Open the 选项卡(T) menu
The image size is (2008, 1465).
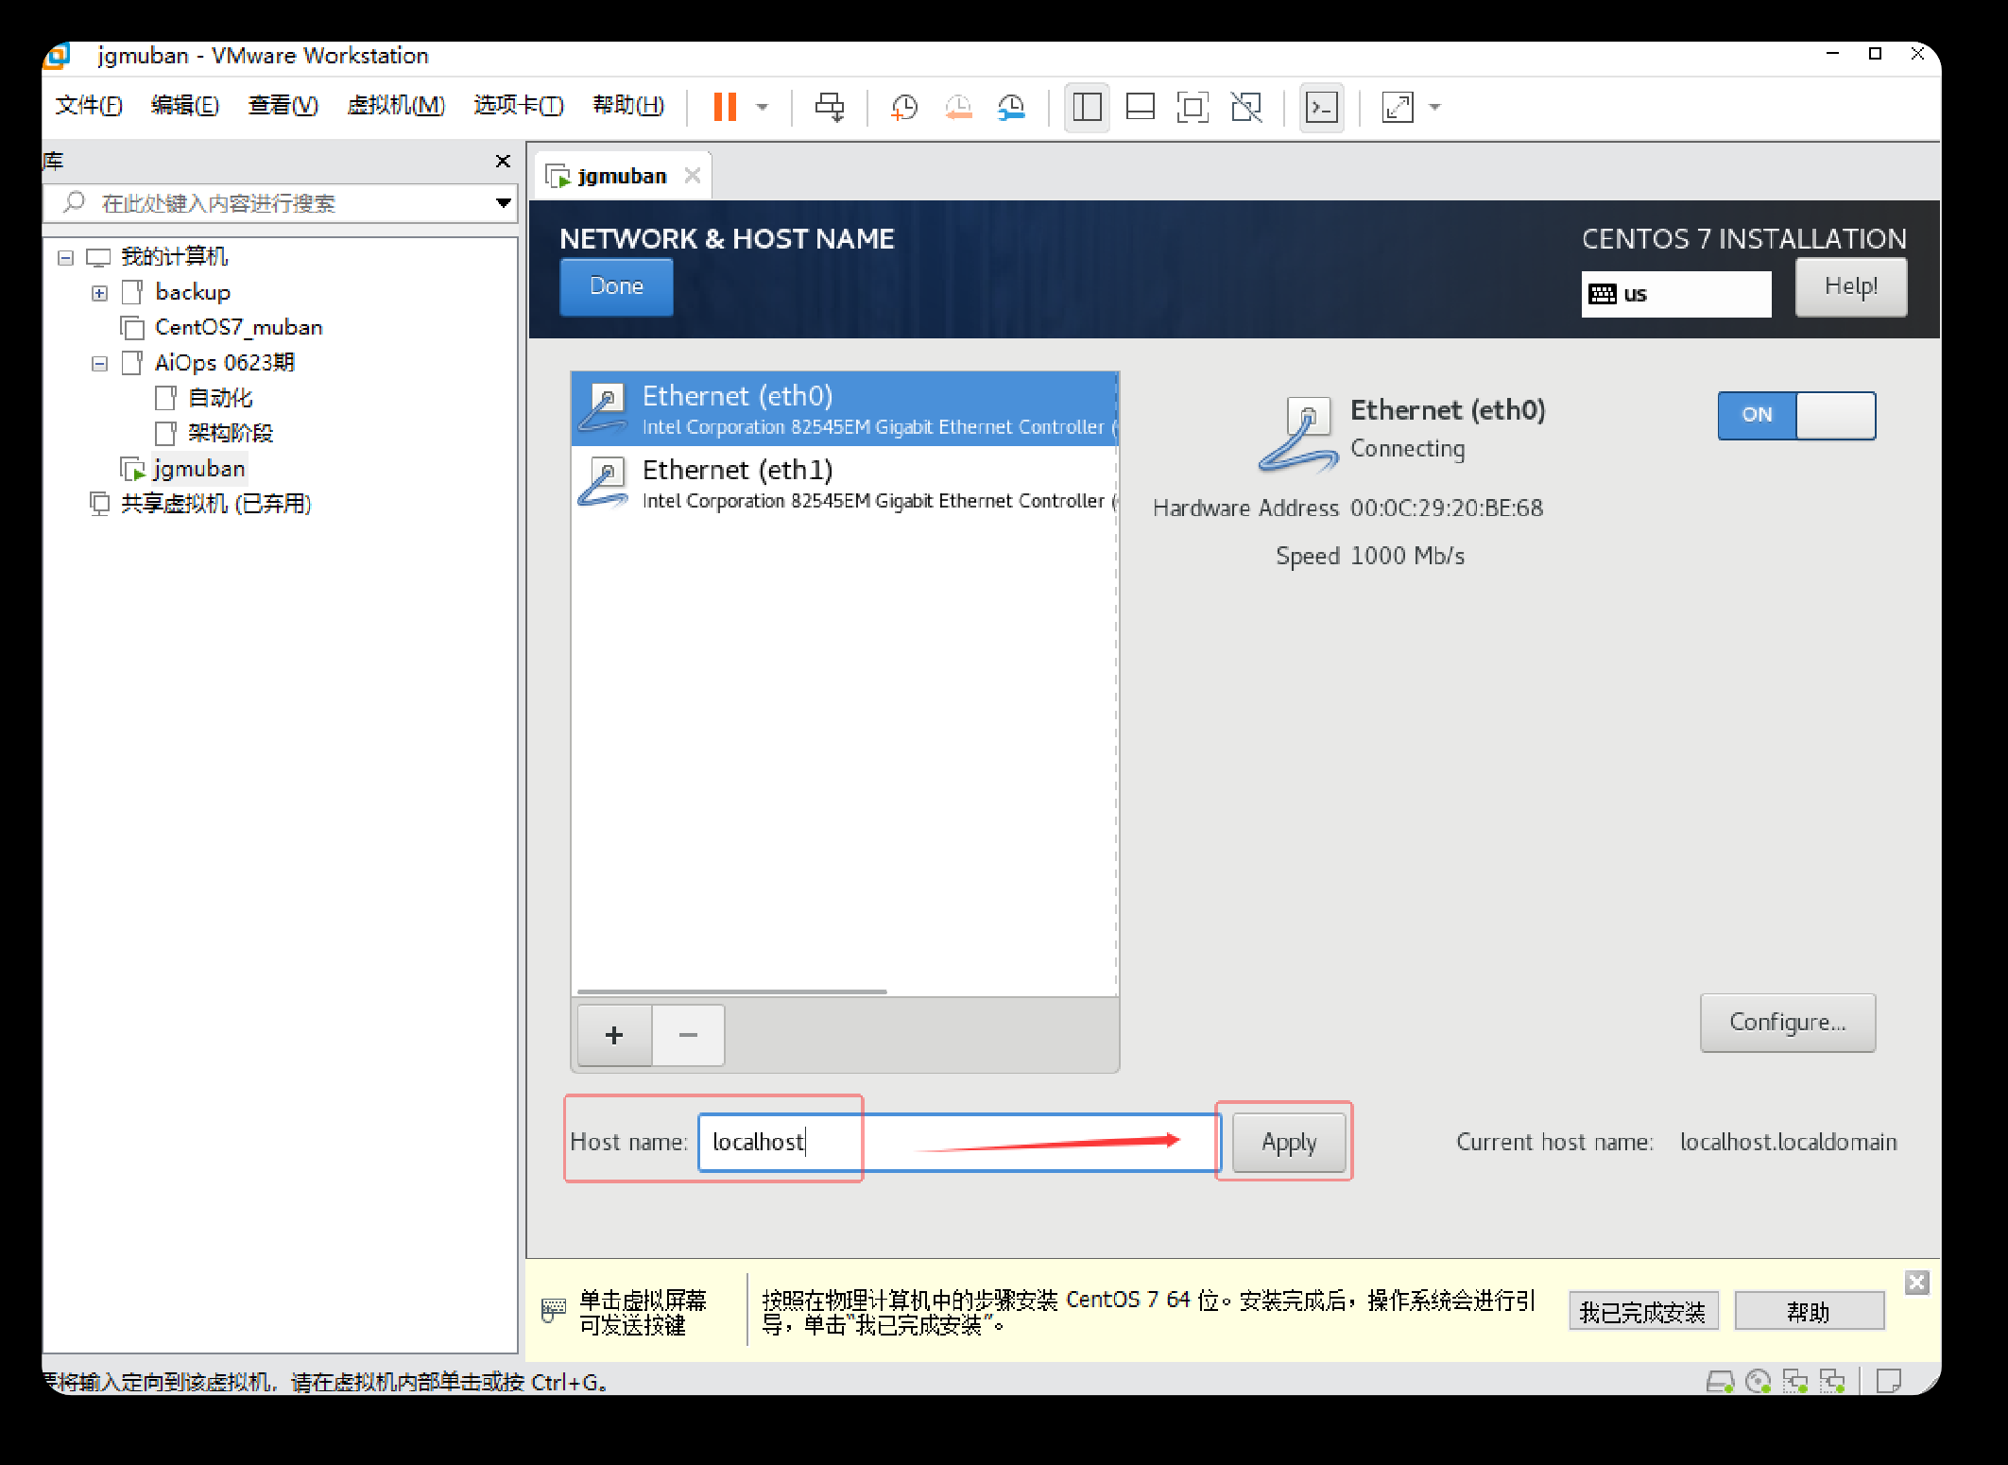pyautogui.click(x=519, y=105)
